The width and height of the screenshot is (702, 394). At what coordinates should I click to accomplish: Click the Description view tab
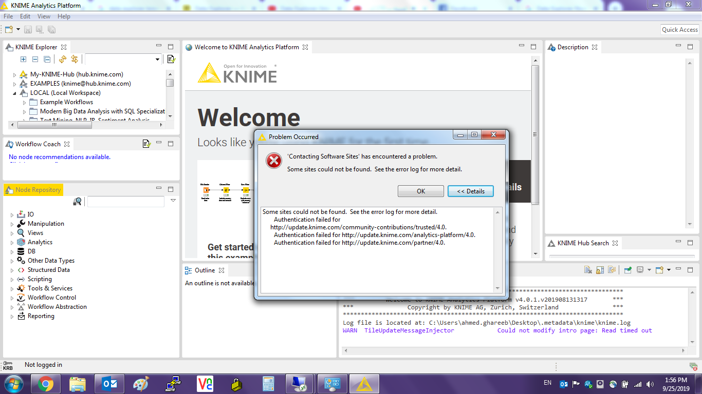tap(572, 47)
